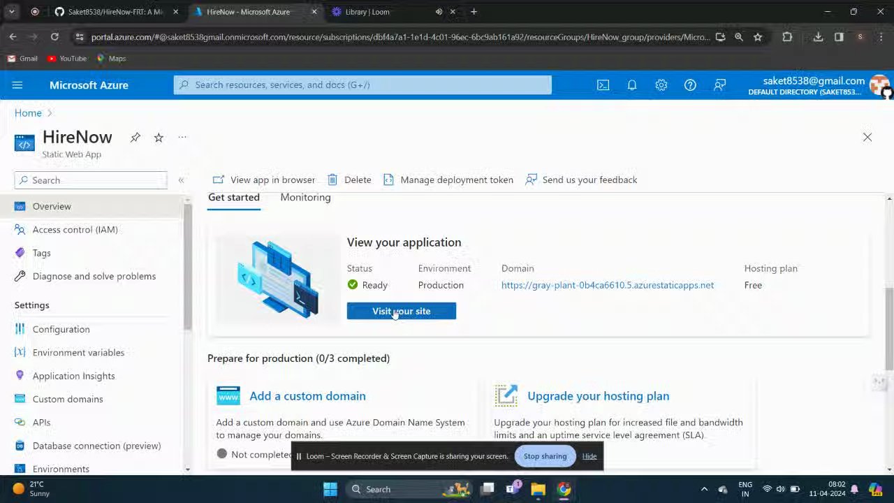Open the Help question mark icon
The width and height of the screenshot is (894, 503).
click(690, 85)
